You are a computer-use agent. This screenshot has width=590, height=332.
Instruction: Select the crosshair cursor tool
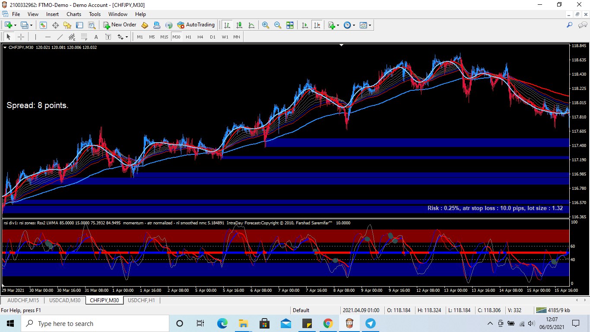[x=20, y=37]
